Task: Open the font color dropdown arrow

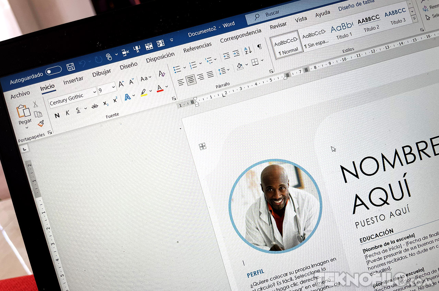Action: point(167,87)
